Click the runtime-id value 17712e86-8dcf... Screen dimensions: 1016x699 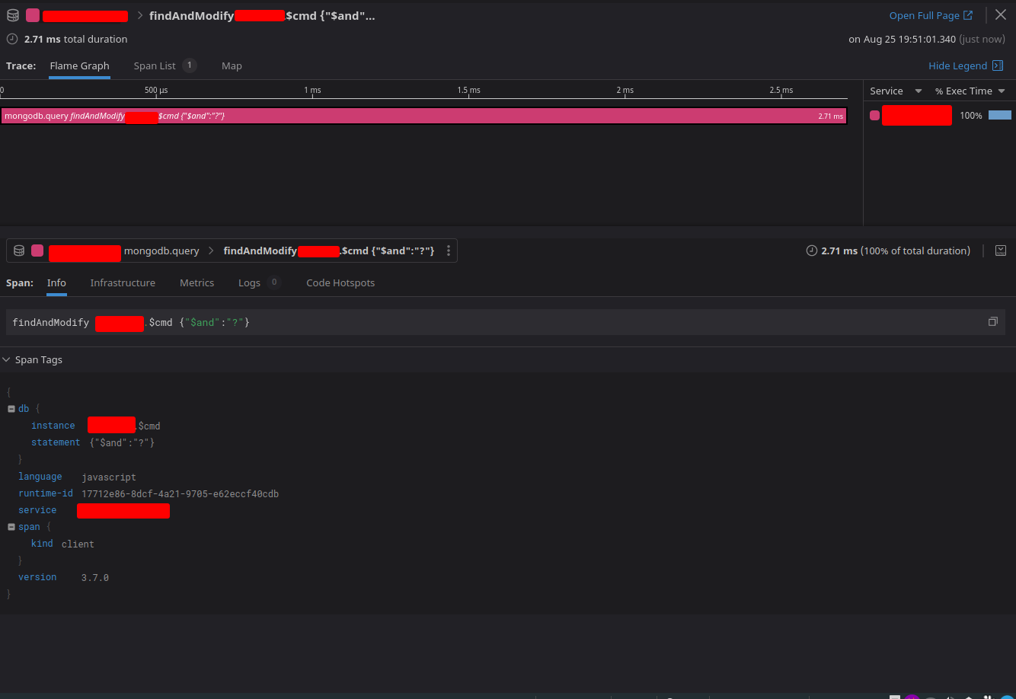(x=180, y=493)
